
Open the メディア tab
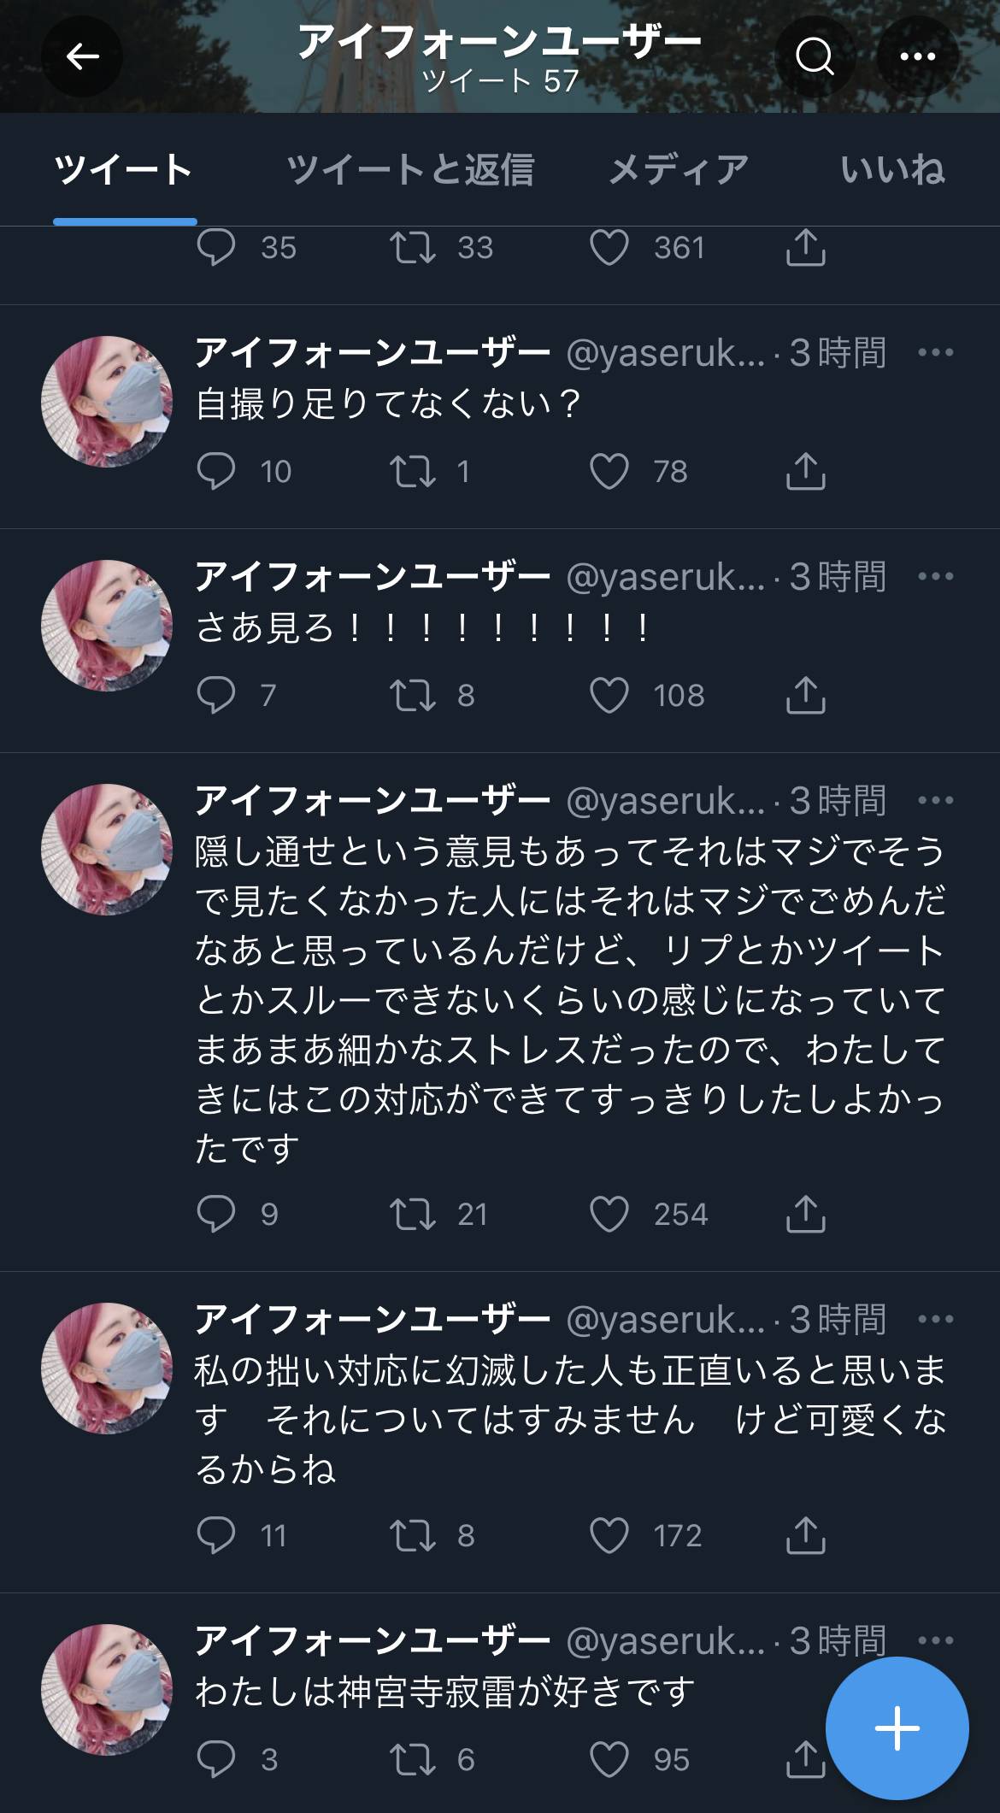(x=679, y=170)
